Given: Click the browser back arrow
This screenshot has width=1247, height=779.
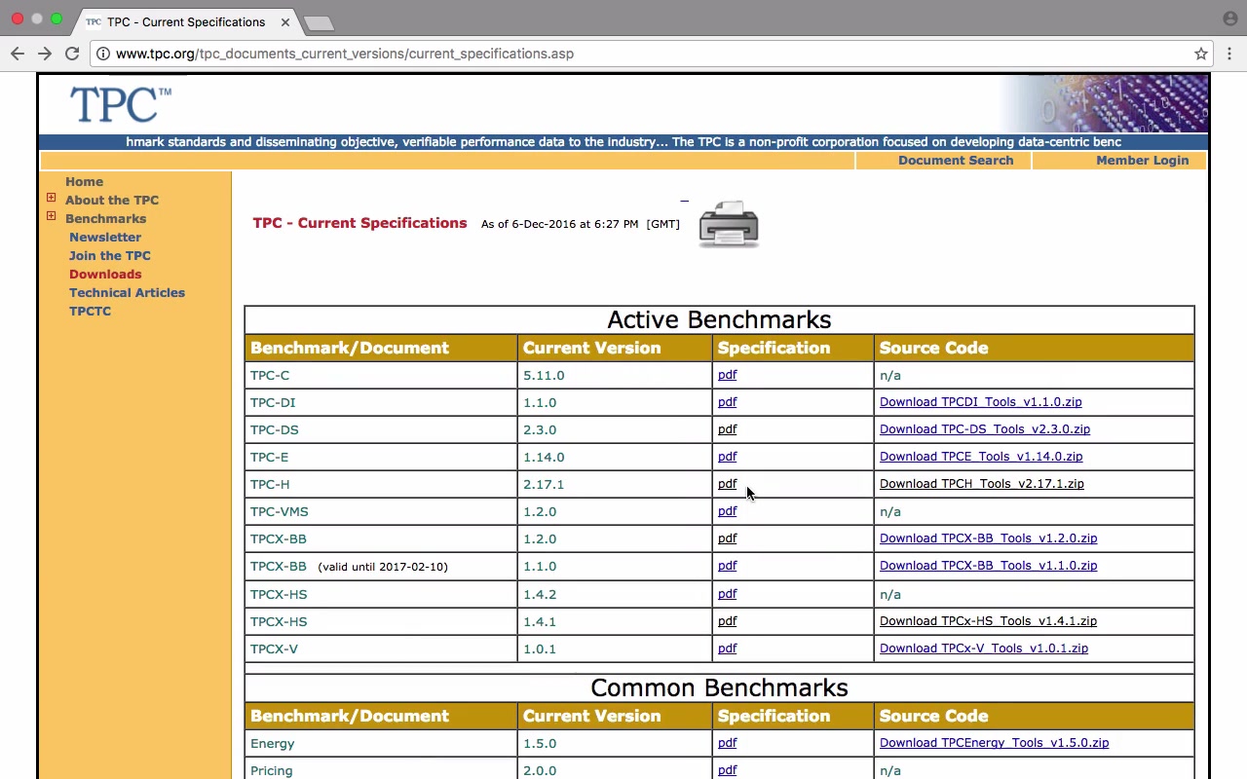Looking at the screenshot, I should tap(18, 54).
